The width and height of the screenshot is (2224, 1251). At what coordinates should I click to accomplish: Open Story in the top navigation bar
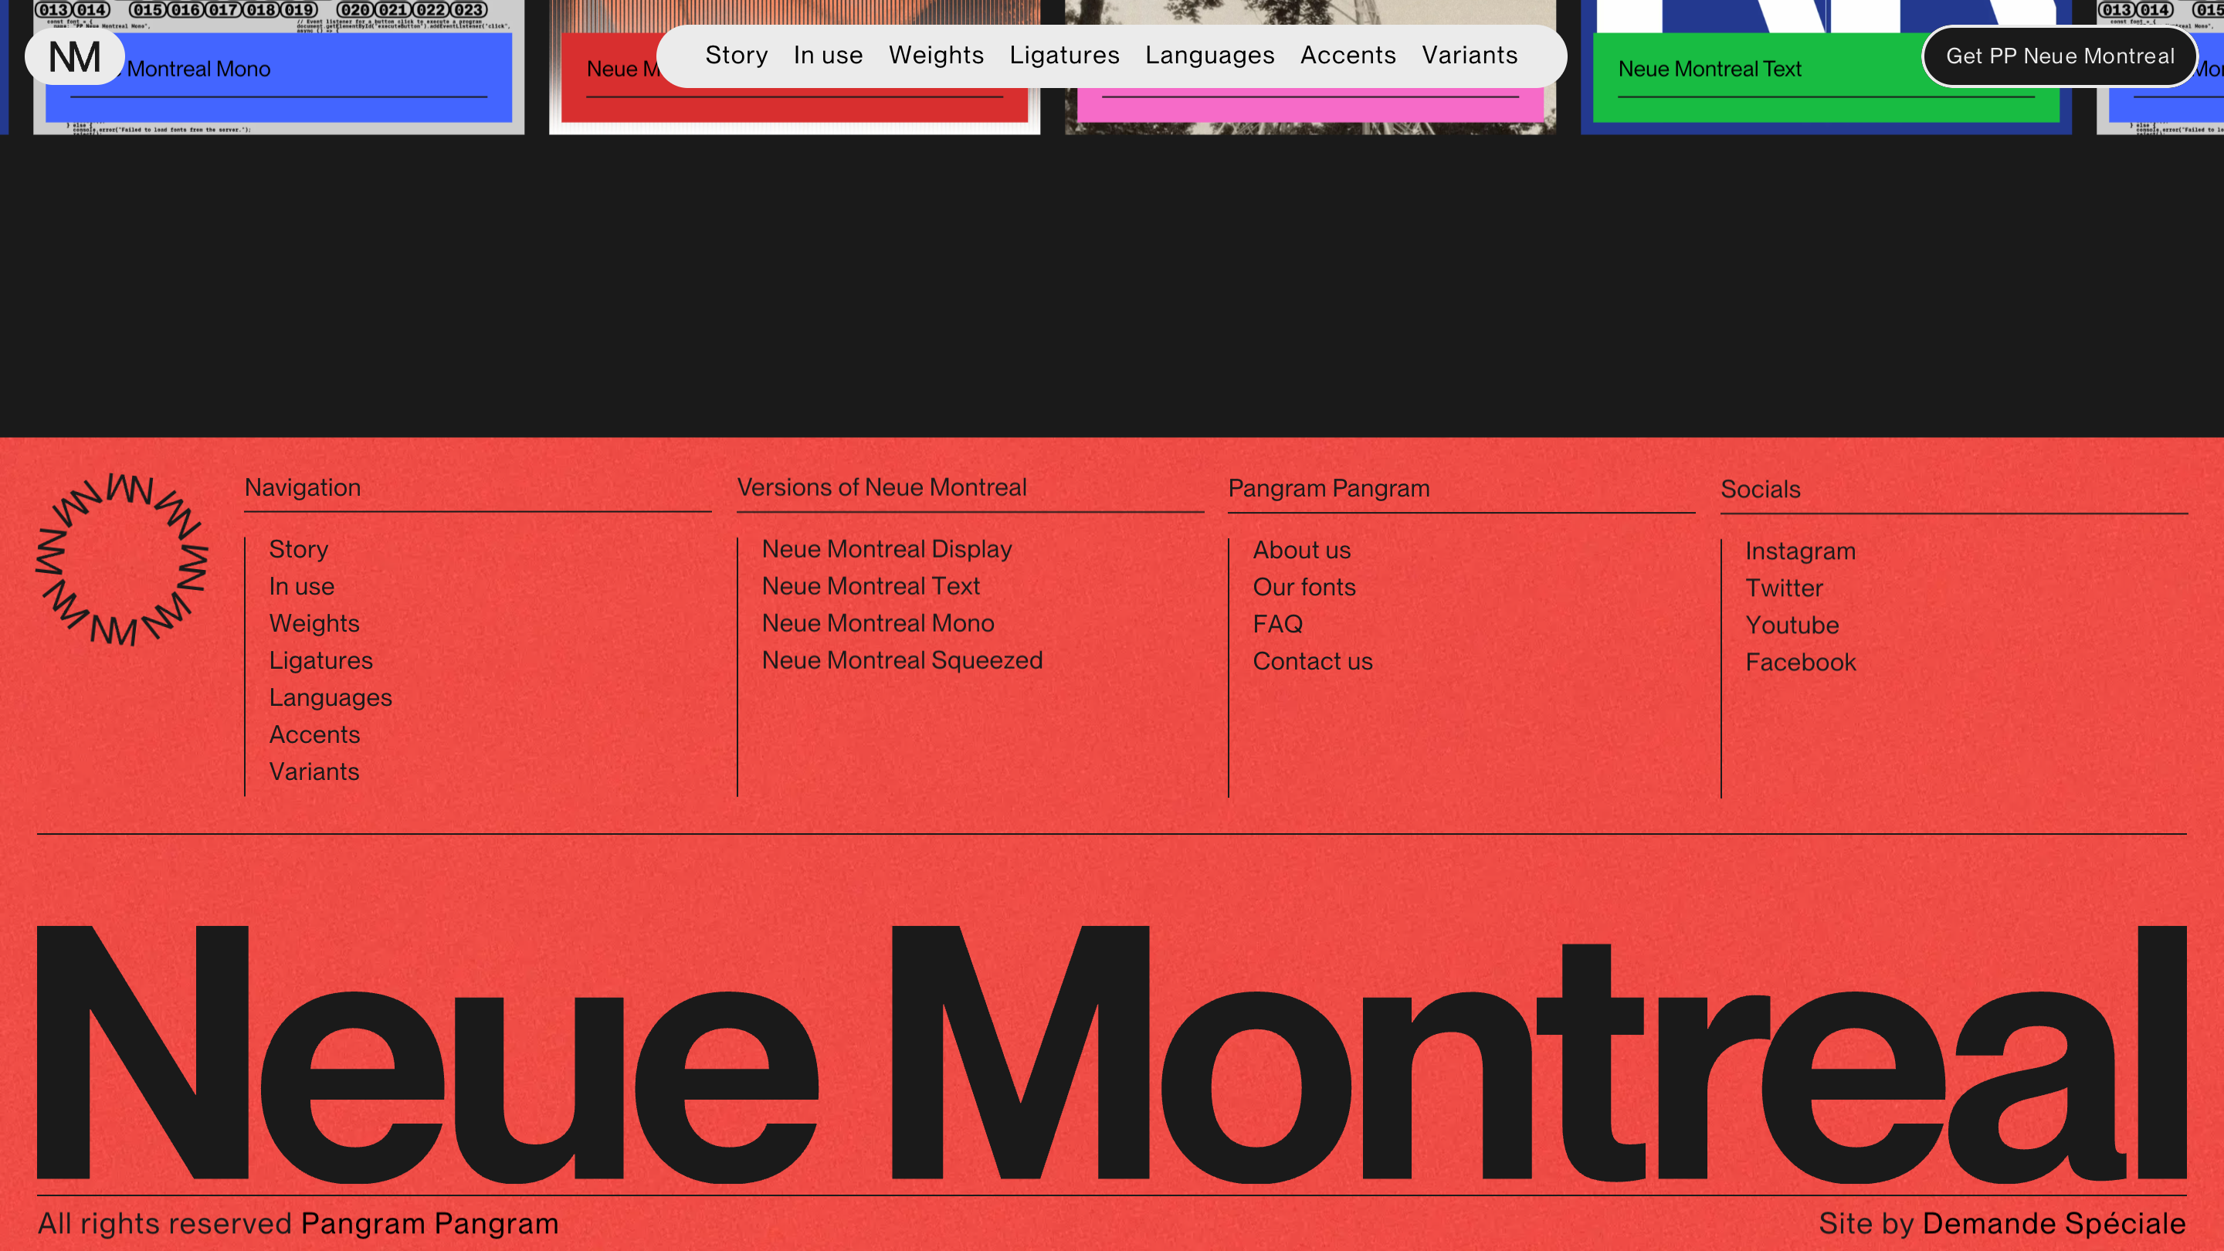point(737,56)
